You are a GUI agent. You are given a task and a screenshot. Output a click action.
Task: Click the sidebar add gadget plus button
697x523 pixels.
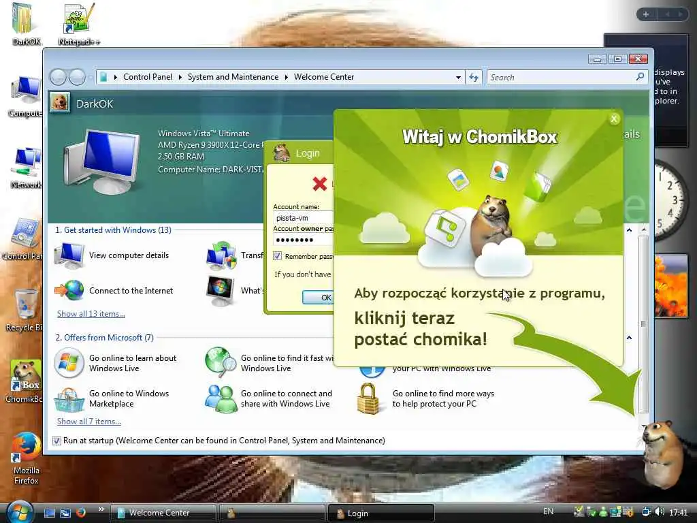(646, 14)
